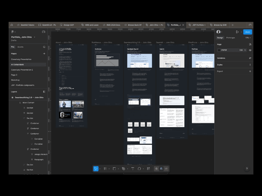Image resolution: width=262 pixels, height=196 pixels.
Task: Add an export setting with Export plus
Action: pyautogui.click(x=250, y=71)
